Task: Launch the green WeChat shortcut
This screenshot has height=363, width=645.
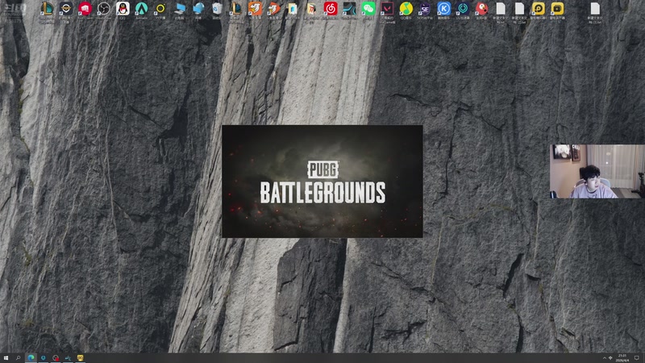Action: point(368,9)
